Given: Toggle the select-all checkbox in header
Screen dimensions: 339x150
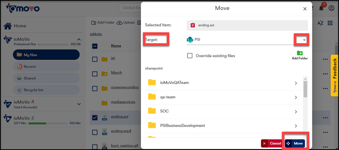Looking at the screenshot, I should 95,46.
